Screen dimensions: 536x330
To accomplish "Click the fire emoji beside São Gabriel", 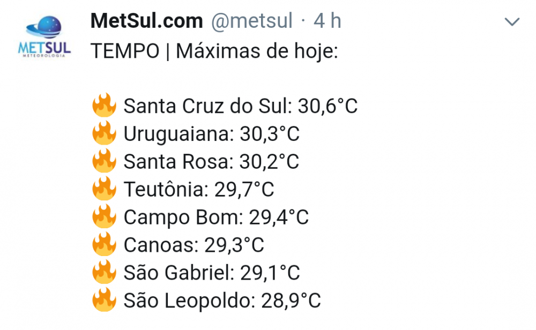I will pyautogui.click(x=104, y=273).
